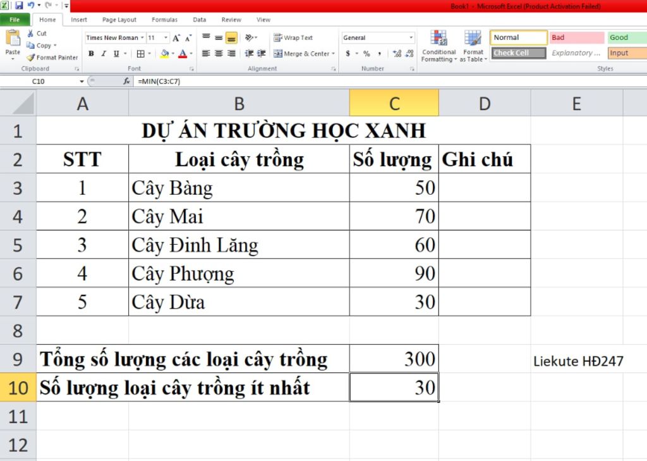Apply the Bad cell style
The height and width of the screenshot is (461, 647).
[x=576, y=37]
